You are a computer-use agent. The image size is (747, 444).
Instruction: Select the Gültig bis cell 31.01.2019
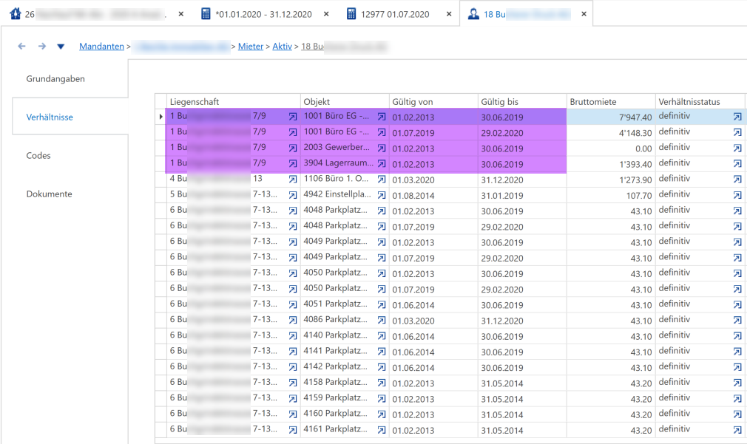[523, 196]
